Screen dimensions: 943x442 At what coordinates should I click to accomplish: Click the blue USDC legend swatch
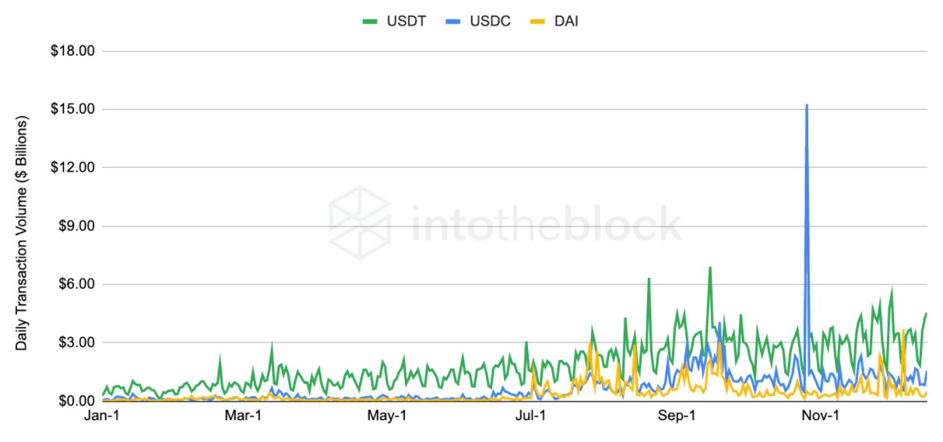[453, 22]
